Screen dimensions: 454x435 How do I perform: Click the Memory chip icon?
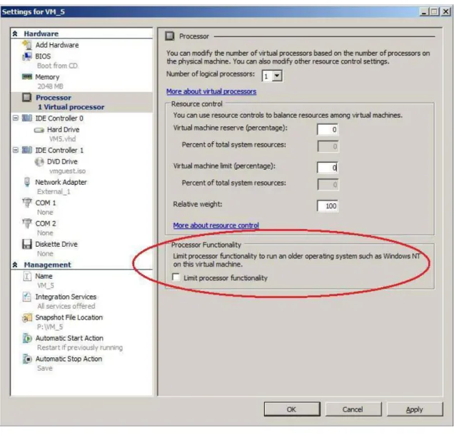pyautogui.click(x=27, y=76)
